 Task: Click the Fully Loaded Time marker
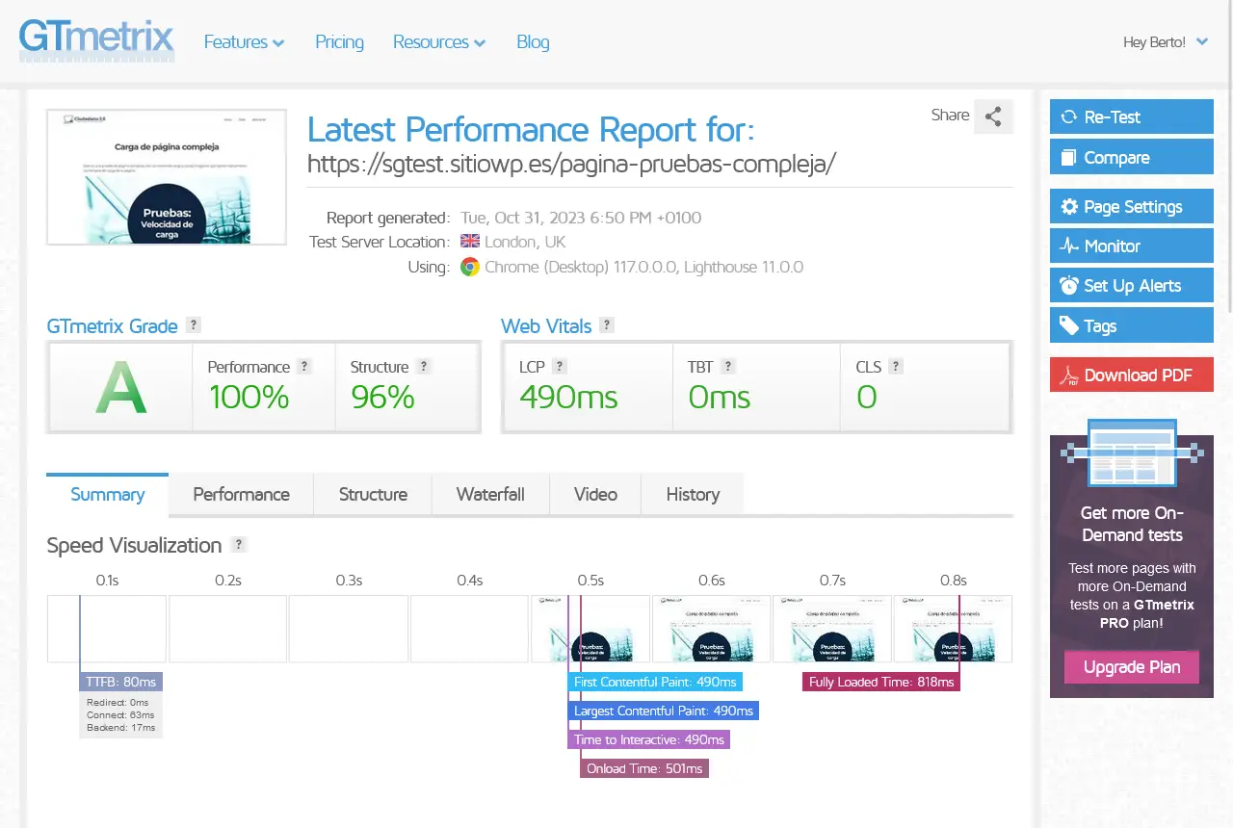click(881, 682)
